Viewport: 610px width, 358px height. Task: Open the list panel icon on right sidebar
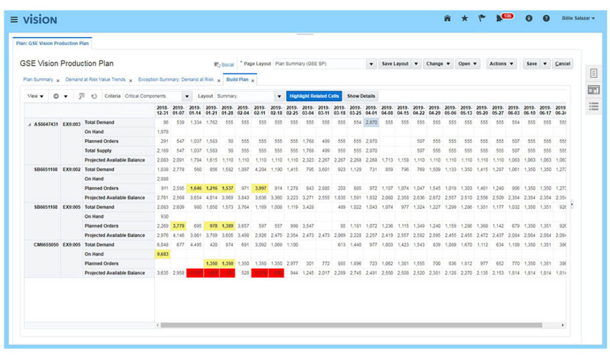594,106
